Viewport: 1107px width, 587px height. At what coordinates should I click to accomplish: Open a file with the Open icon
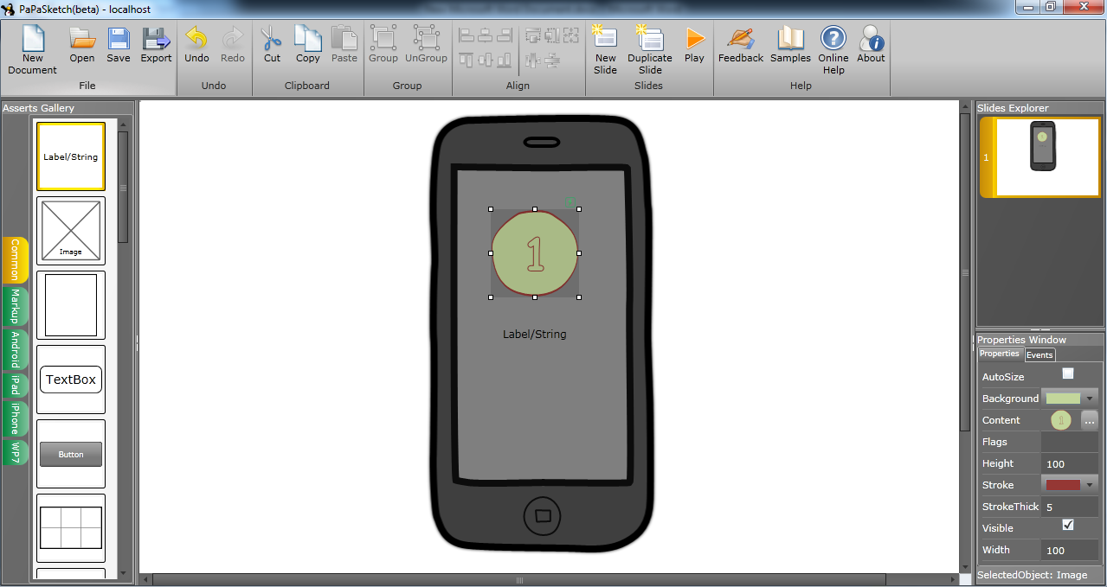(82, 45)
